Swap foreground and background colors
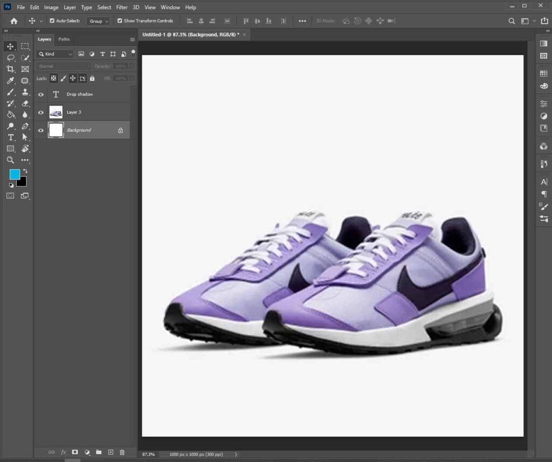The width and height of the screenshot is (552, 462). 25,171
